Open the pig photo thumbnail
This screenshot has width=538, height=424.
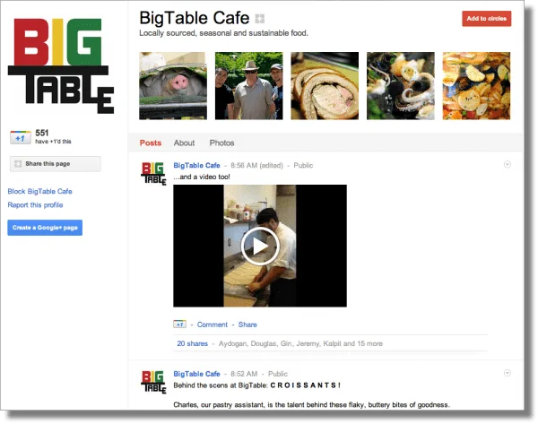click(x=173, y=86)
